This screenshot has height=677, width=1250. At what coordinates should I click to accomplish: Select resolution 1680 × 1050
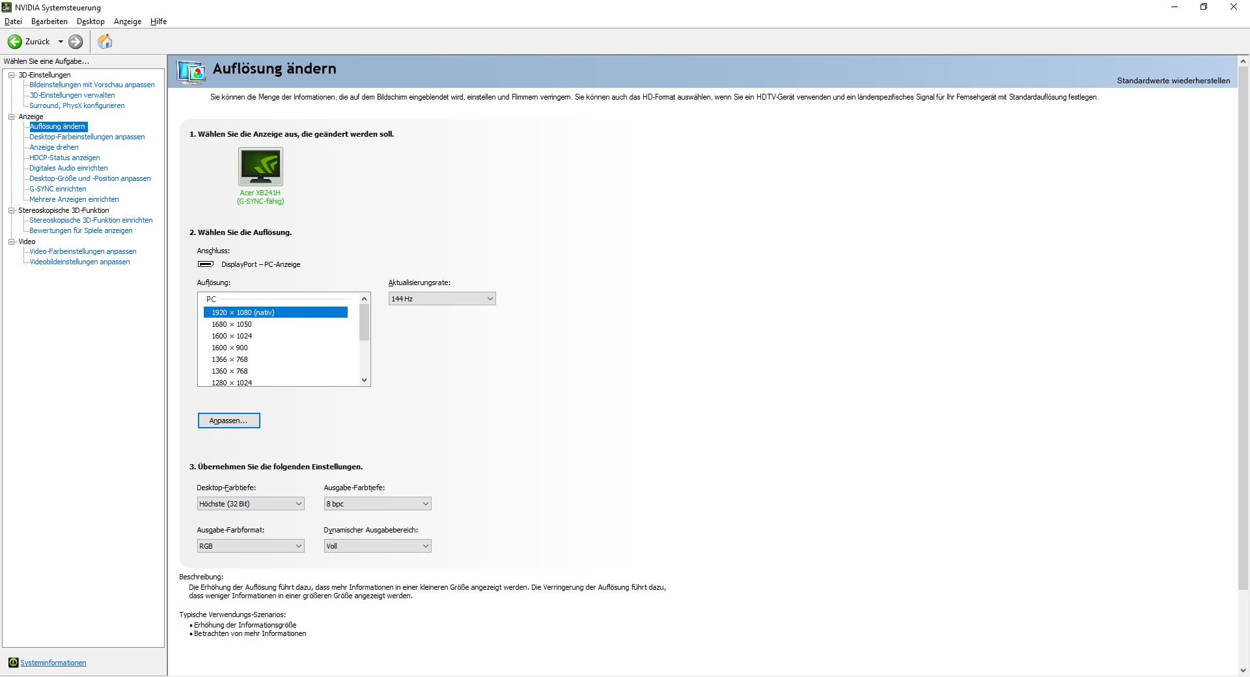275,324
